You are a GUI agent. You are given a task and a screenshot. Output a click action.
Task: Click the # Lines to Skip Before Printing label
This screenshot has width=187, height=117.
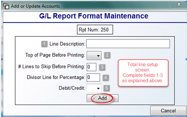coord(52,67)
